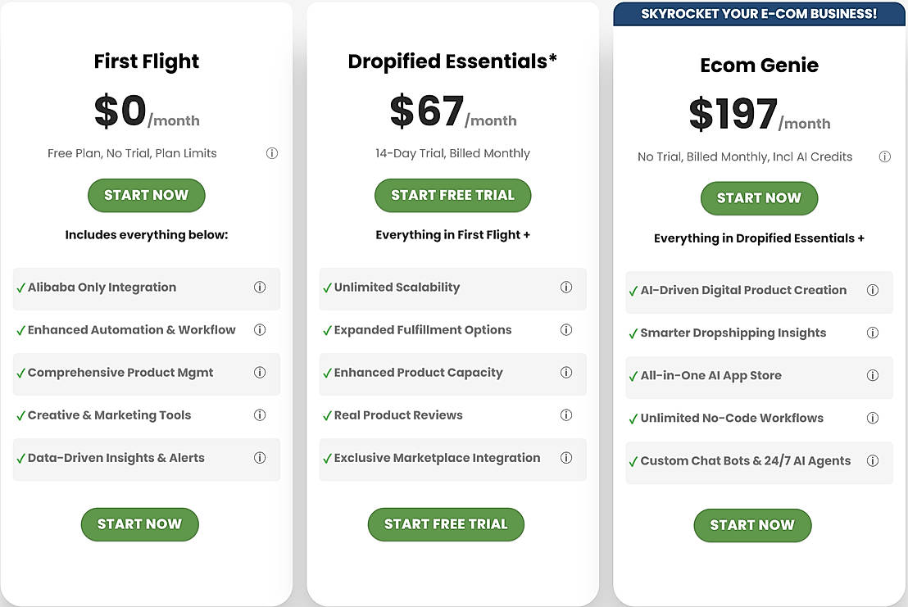
Task: Click info icon next to Unlimited Scalability
Action: click(566, 288)
